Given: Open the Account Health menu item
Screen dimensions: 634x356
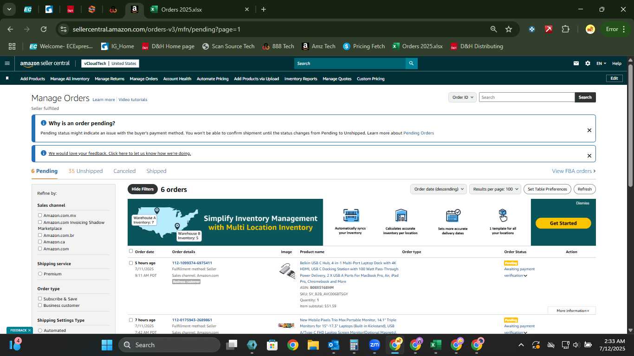Looking at the screenshot, I should click(177, 79).
